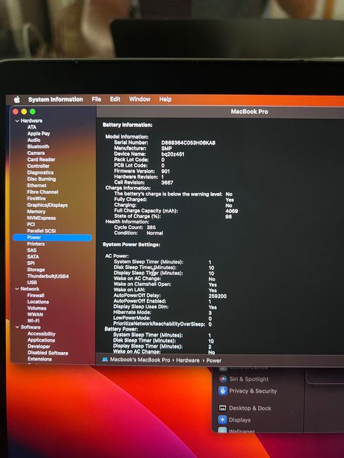The width and height of the screenshot is (344, 458).
Task: Select NVMExpress in the sidebar
Action: click(x=41, y=218)
